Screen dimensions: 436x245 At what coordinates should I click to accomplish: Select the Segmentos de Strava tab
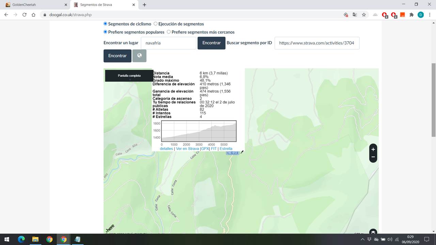click(104, 5)
